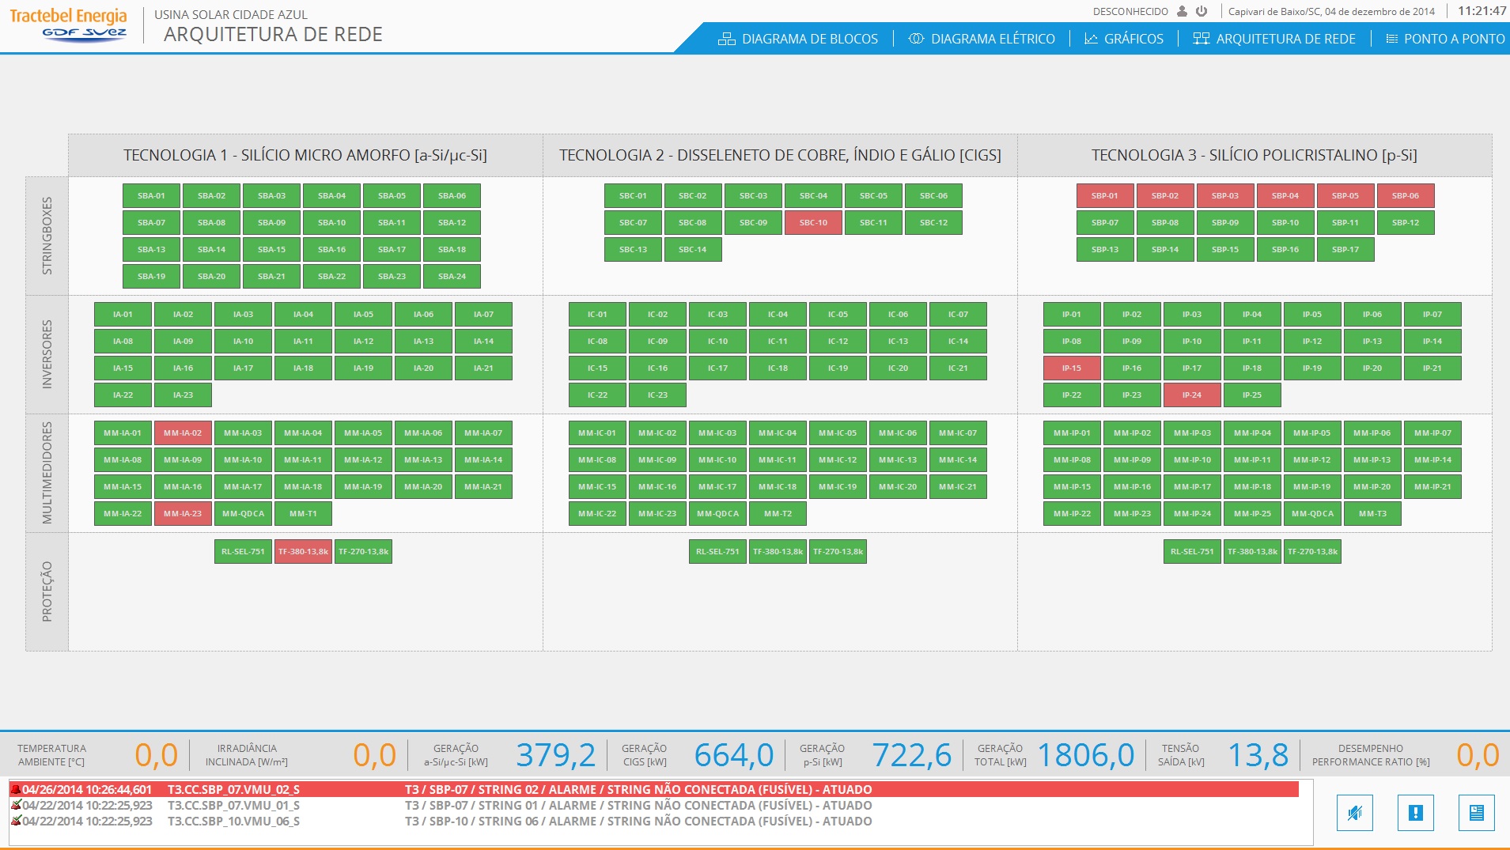
Task: Click the acknowledged icon of SBP-10 alarm row
Action: coord(15,821)
